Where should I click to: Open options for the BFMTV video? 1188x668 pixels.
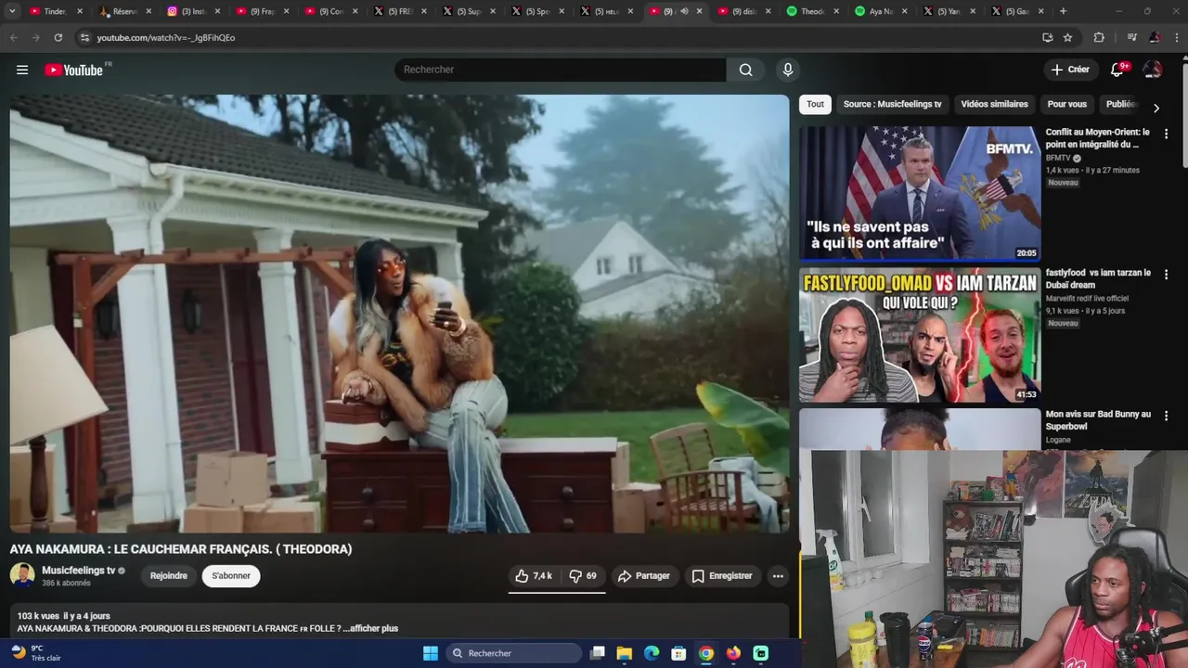1166,134
